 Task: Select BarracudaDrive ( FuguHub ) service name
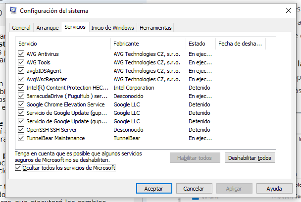click(x=67, y=96)
